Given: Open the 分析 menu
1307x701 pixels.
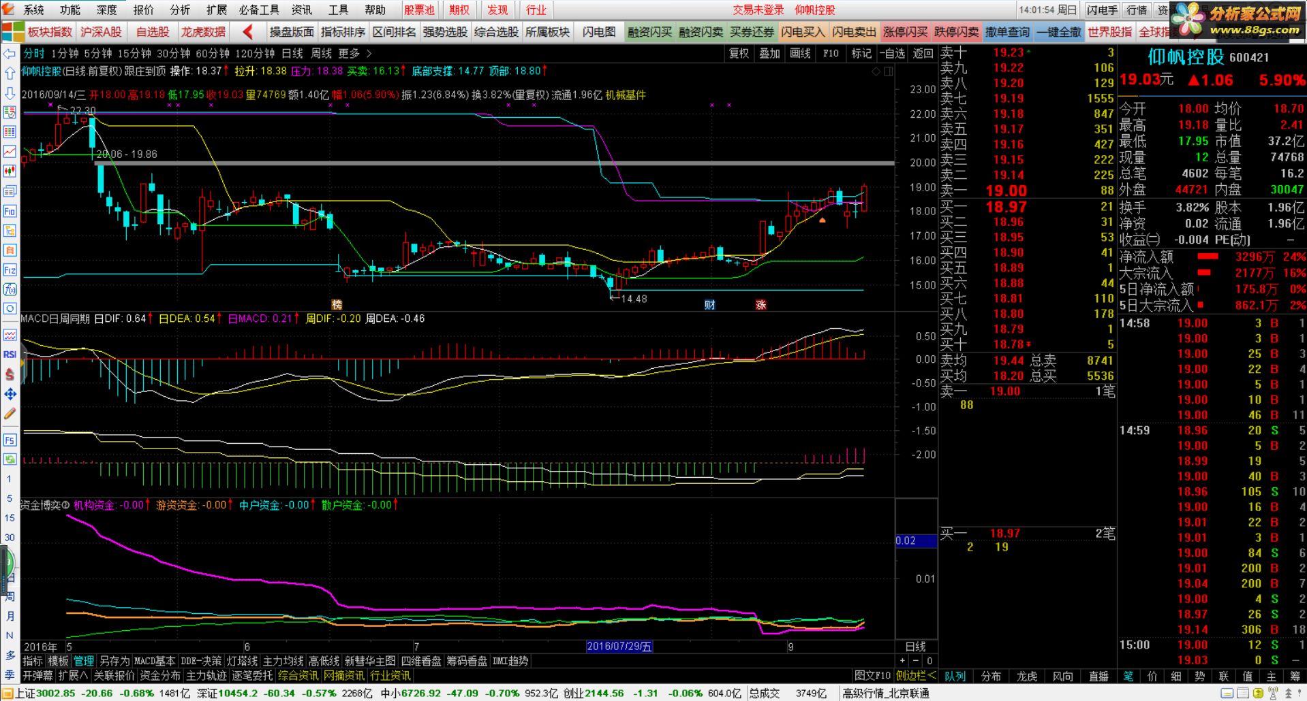Looking at the screenshot, I should (180, 10).
